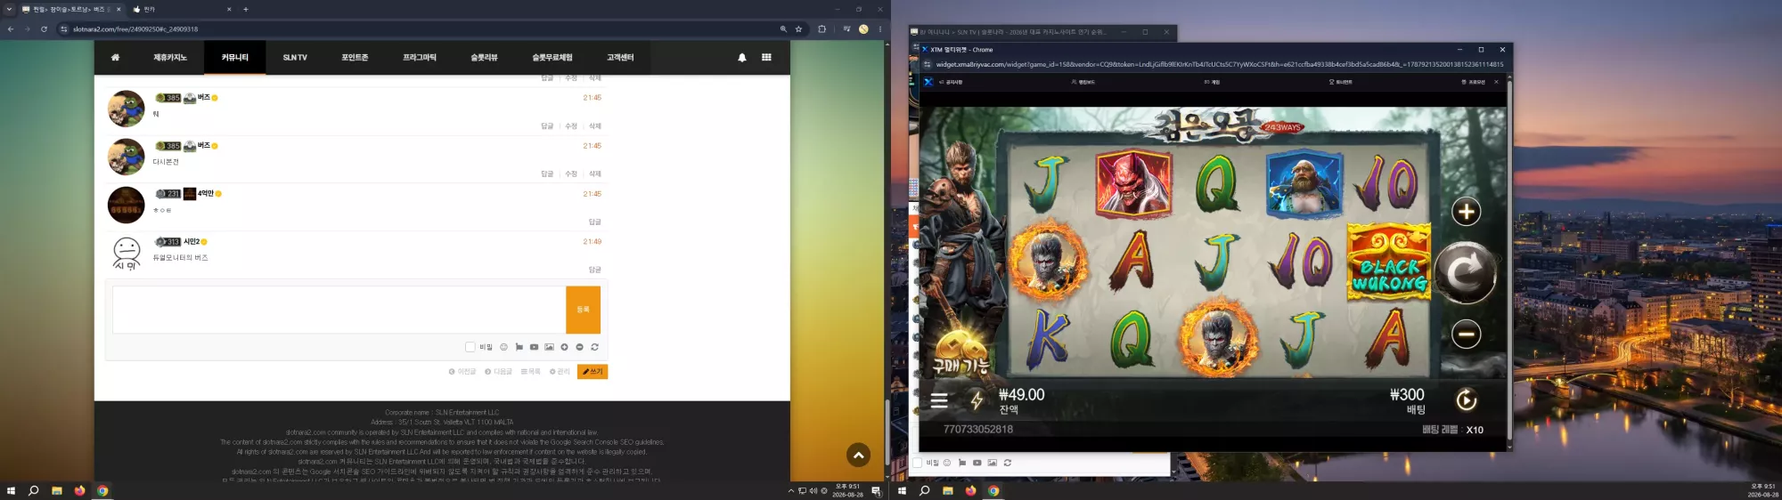This screenshot has width=1782, height=500.
Task: Click the orange 쓰기 write button
Action: click(x=593, y=372)
